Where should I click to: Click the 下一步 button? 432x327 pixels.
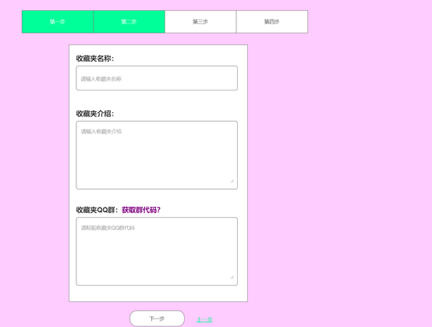pyautogui.click(x=157, y=318)
